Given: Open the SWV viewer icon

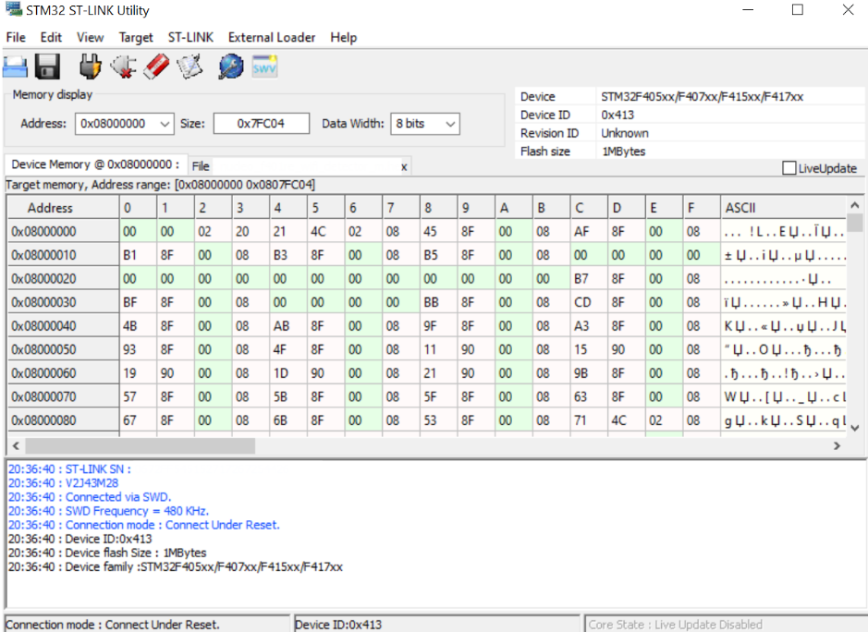Looking at the screenshot, I should (x=264, y=67).
